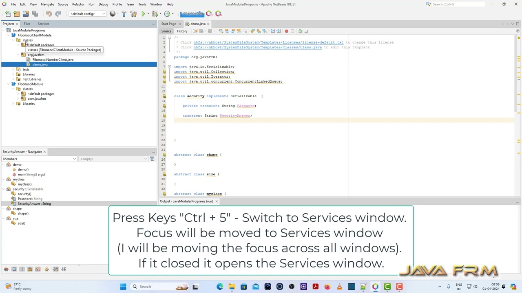Click the New Project toolbar icon
The image size is (522, 293).
point(16,14)
